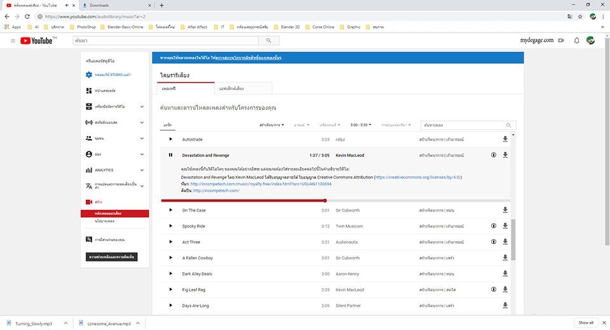Click the song search magnifier icon
610x330 pixels.
point(508,125)
